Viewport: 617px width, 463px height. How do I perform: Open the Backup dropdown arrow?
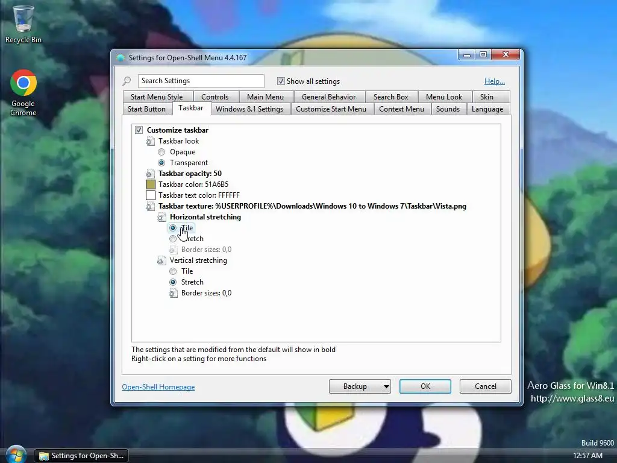point(386,386)
